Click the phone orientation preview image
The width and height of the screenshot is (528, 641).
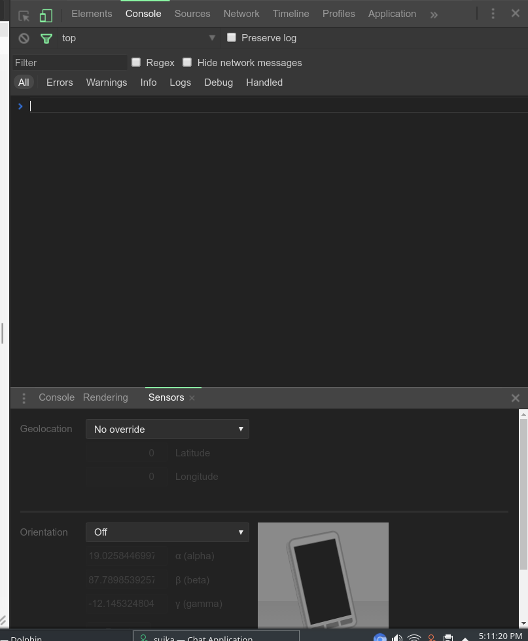(323, 575)
